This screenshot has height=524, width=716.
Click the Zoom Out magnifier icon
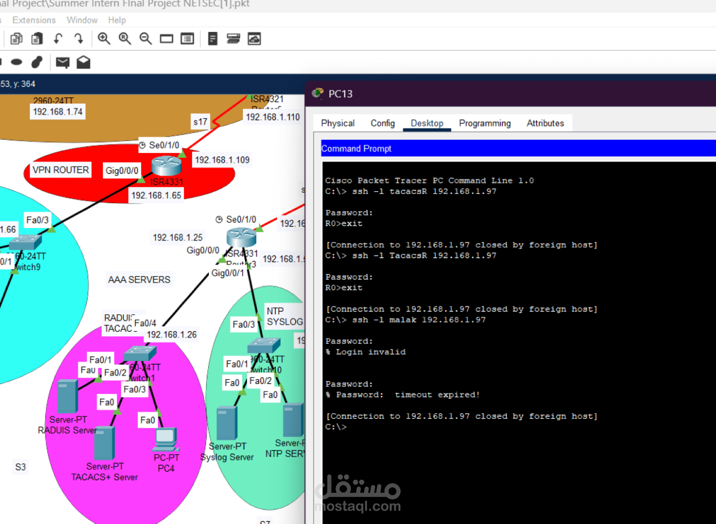(145, 39)
